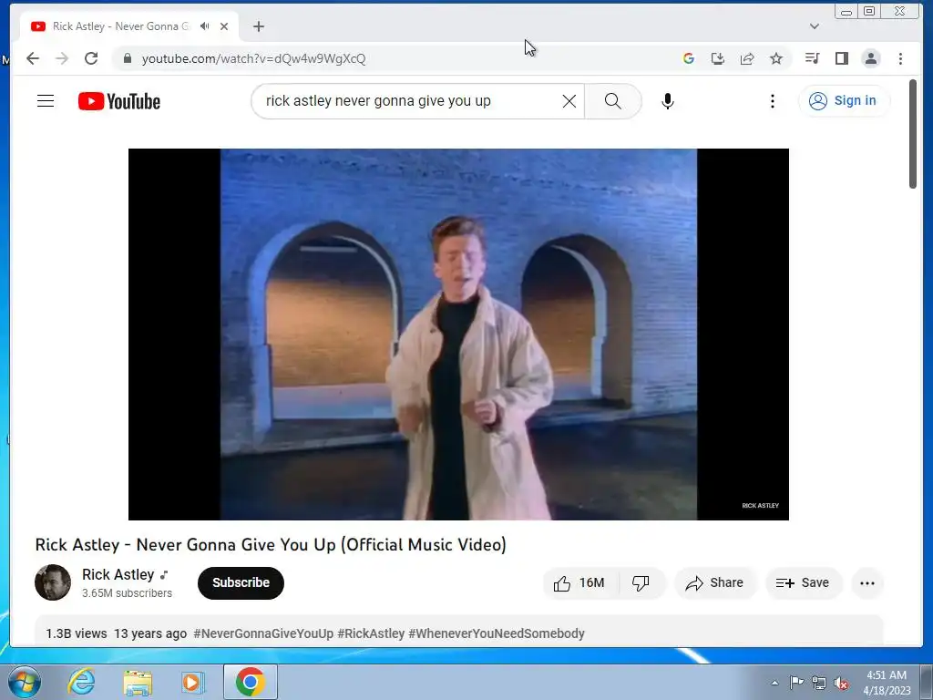This screenshot has height=700, width=933.
Task: Launch Internet Explorer from taskbar
Action: click(x=81, y=682)
